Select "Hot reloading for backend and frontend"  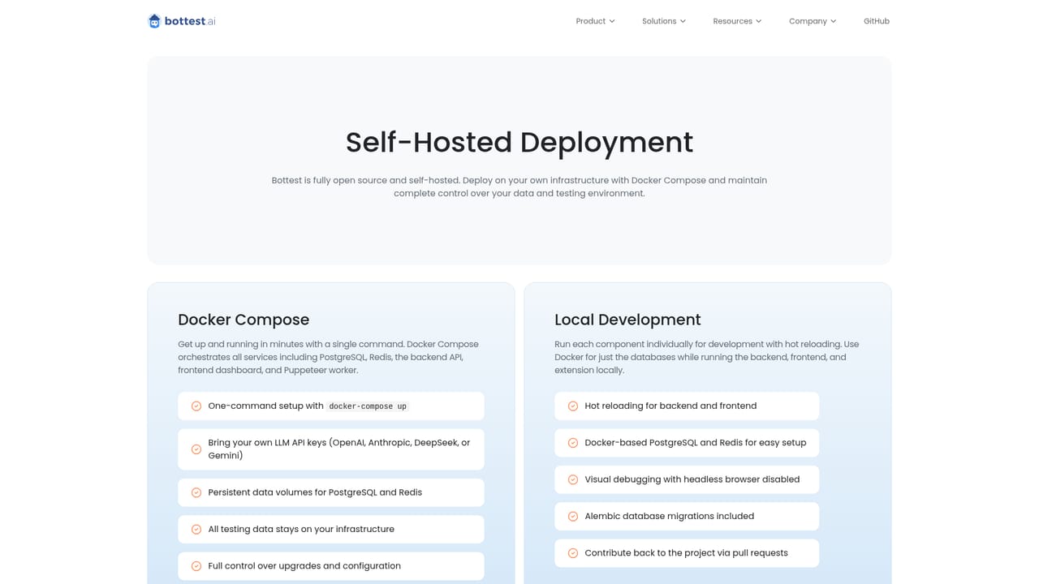point(670,406)
